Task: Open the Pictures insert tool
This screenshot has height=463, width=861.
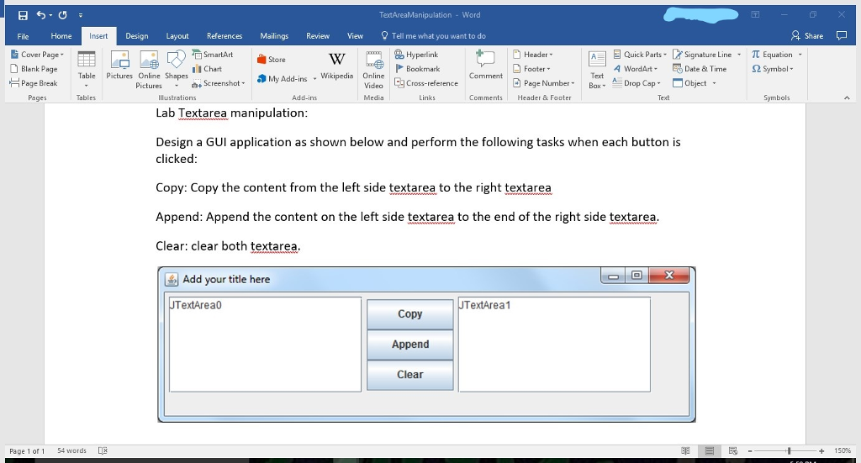Action: coord(119,66)
